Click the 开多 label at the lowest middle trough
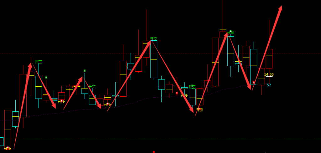321x153 pixels. [200, 110]
